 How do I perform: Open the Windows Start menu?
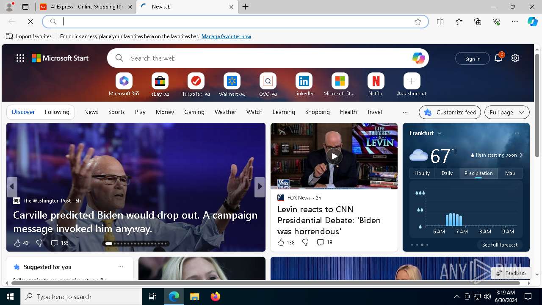click(10, 297)
